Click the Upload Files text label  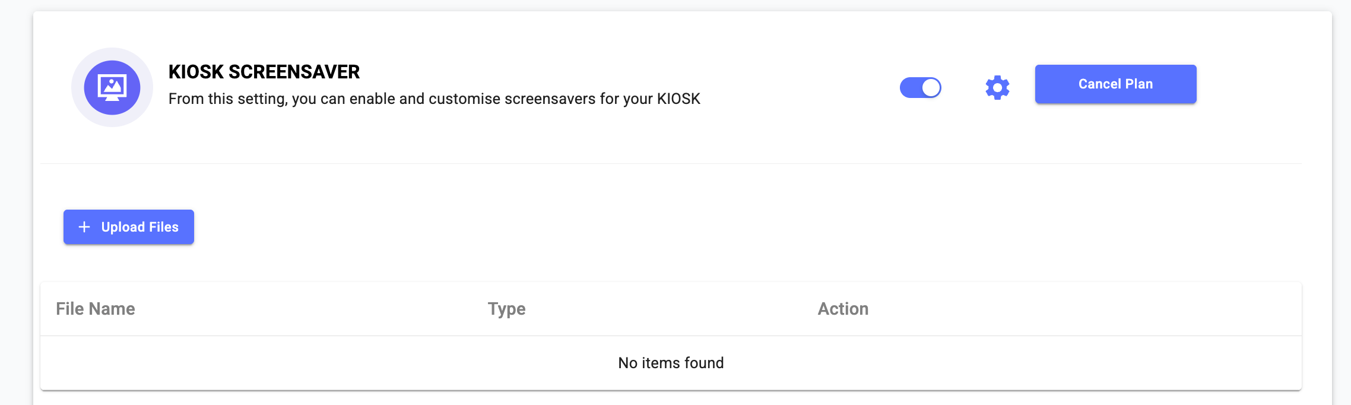[139, 227]
